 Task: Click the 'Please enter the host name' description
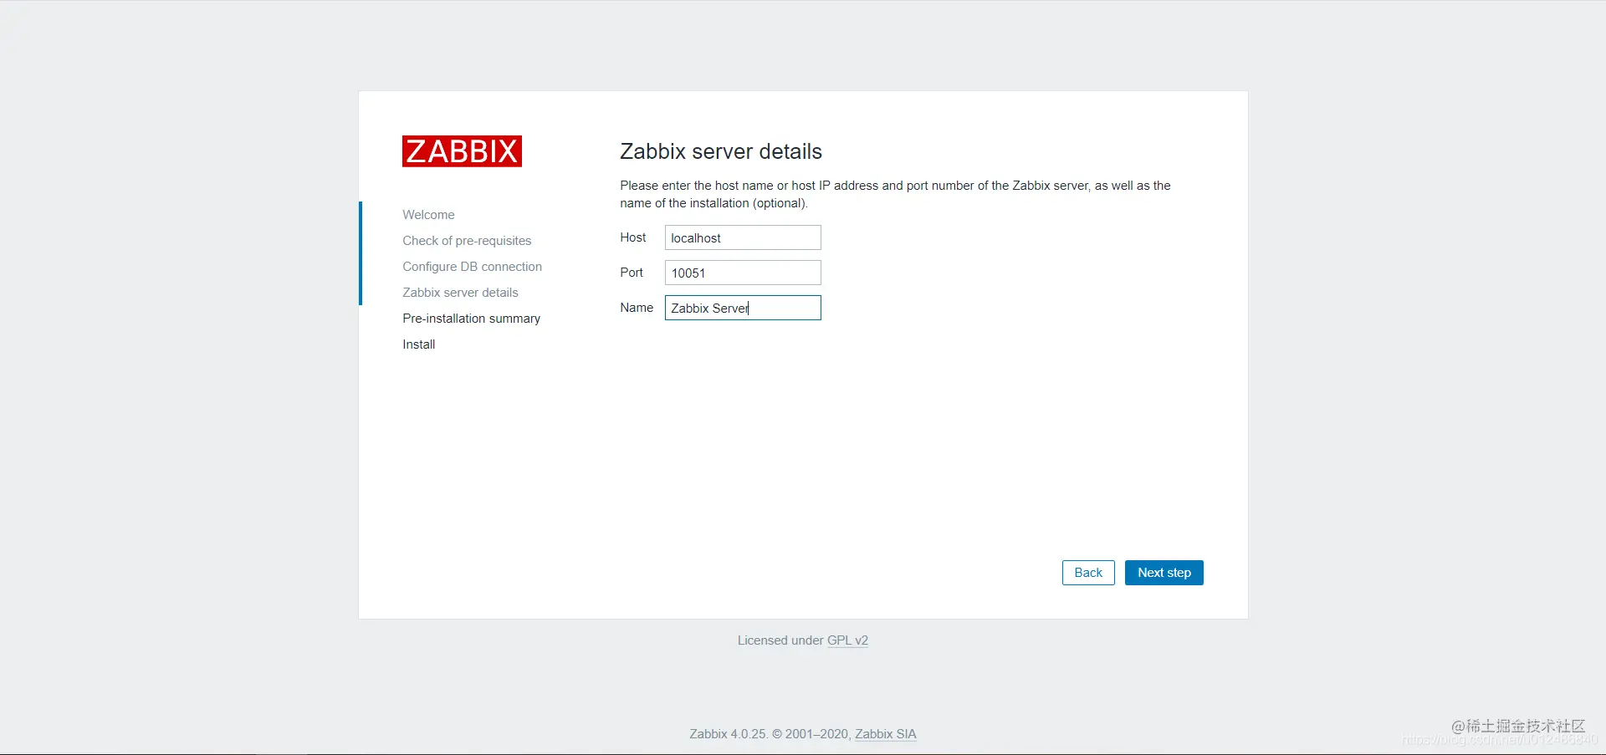click(x=895, y=194)
